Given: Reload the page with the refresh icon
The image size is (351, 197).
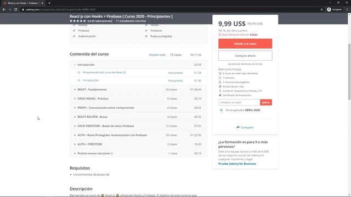Looking at the screenshot, I should [16, 10].
